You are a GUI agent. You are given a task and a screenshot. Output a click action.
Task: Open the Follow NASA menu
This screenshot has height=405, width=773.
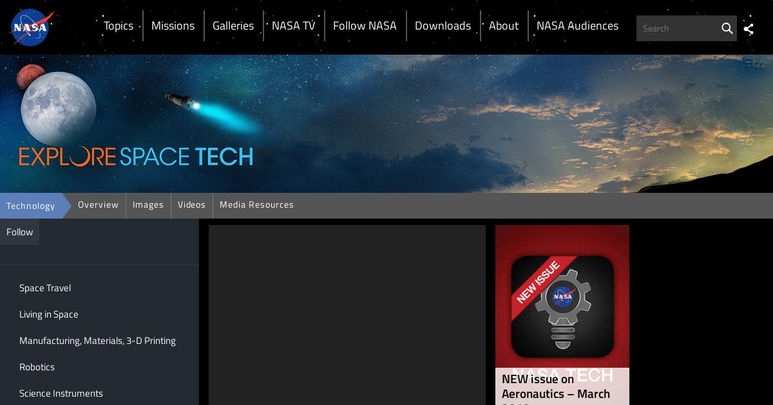(365, 26)
